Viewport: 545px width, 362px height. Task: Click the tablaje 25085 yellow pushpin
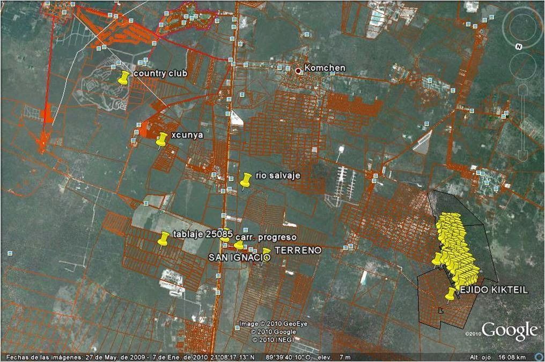(x=163, y=239)
